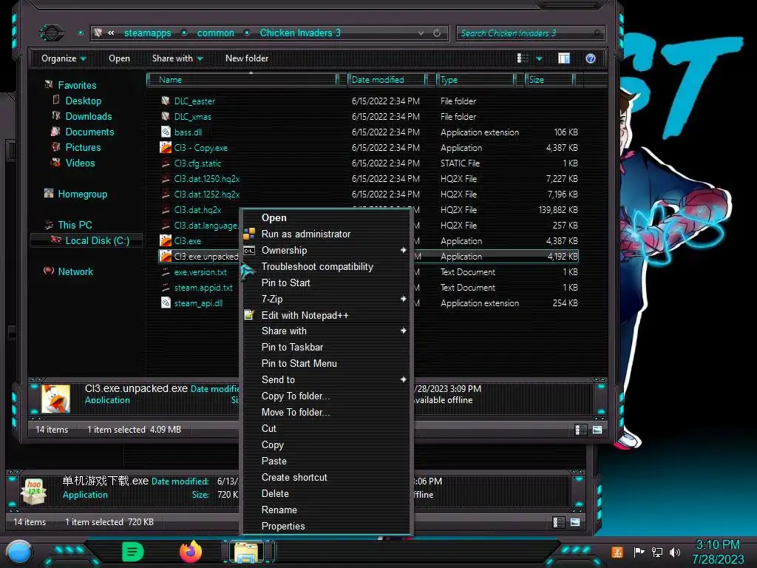Expand the previous locations chevron in breadcrumb
Image resolution: width=757 pixels, height=568 pixels.
pos(111,33)
